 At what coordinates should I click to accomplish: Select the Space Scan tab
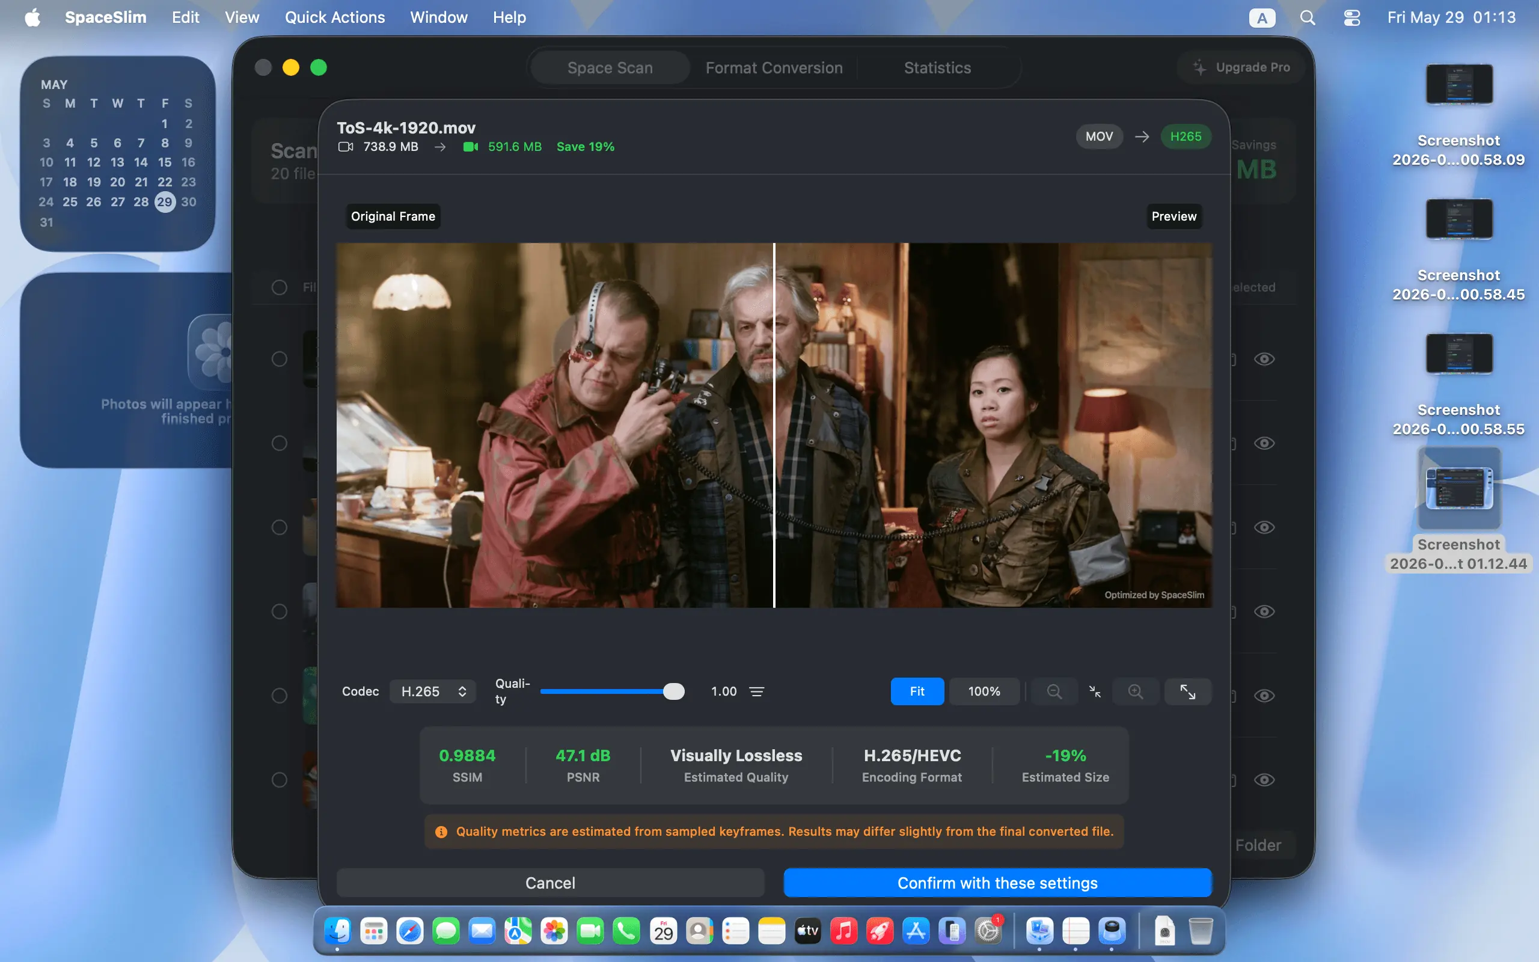610,67
